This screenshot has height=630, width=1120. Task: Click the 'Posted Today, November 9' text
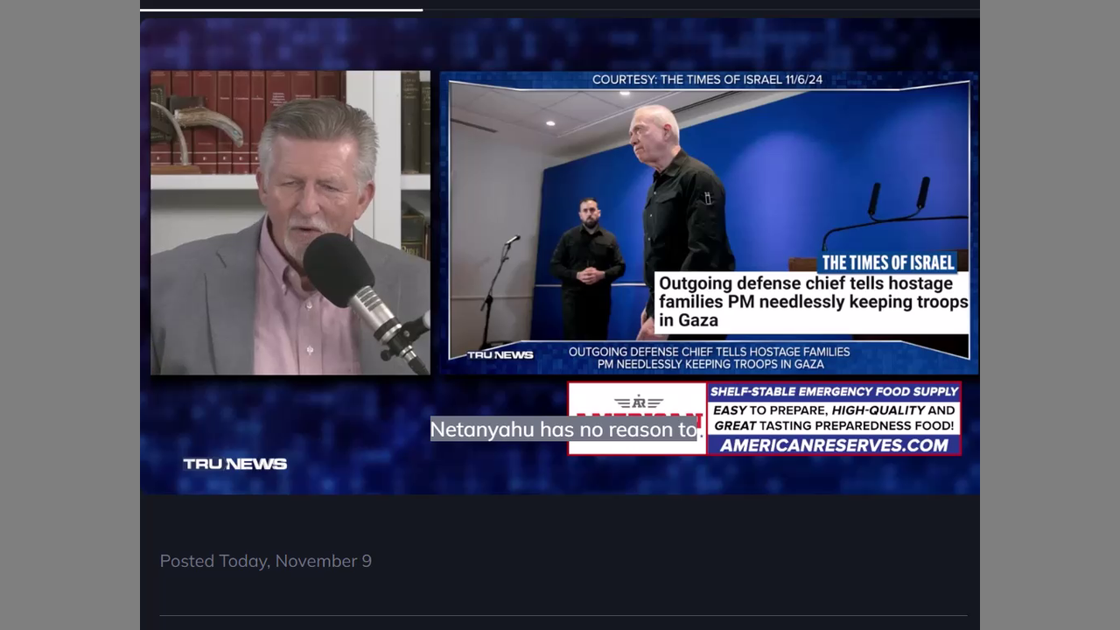(x=265, y=561)
